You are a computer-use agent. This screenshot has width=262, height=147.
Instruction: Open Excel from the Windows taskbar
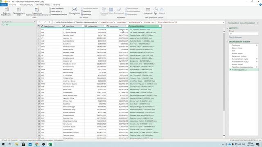(x=50, y=144)
